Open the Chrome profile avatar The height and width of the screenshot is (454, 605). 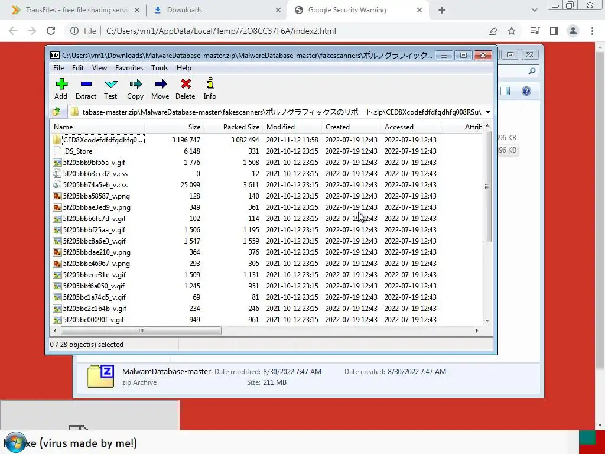tap(573, 31)
